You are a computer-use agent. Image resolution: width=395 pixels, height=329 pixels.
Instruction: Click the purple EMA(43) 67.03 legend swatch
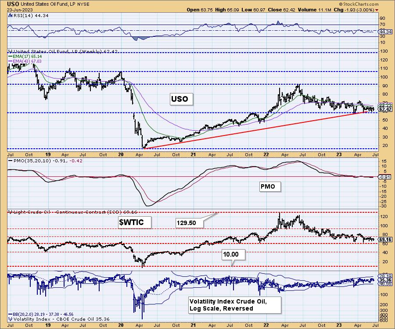pyautogui.click(x=11, y=61)
